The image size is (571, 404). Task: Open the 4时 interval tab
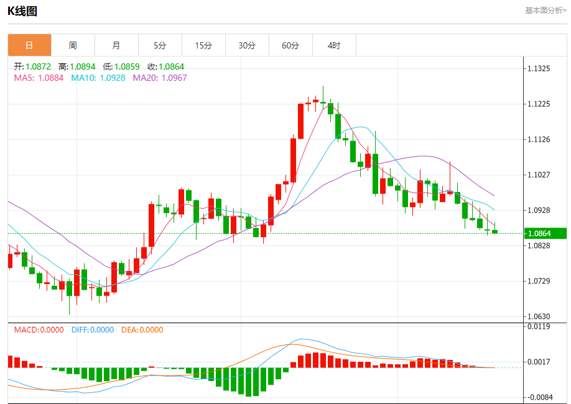pyautogui.click(x=334, y=45)
